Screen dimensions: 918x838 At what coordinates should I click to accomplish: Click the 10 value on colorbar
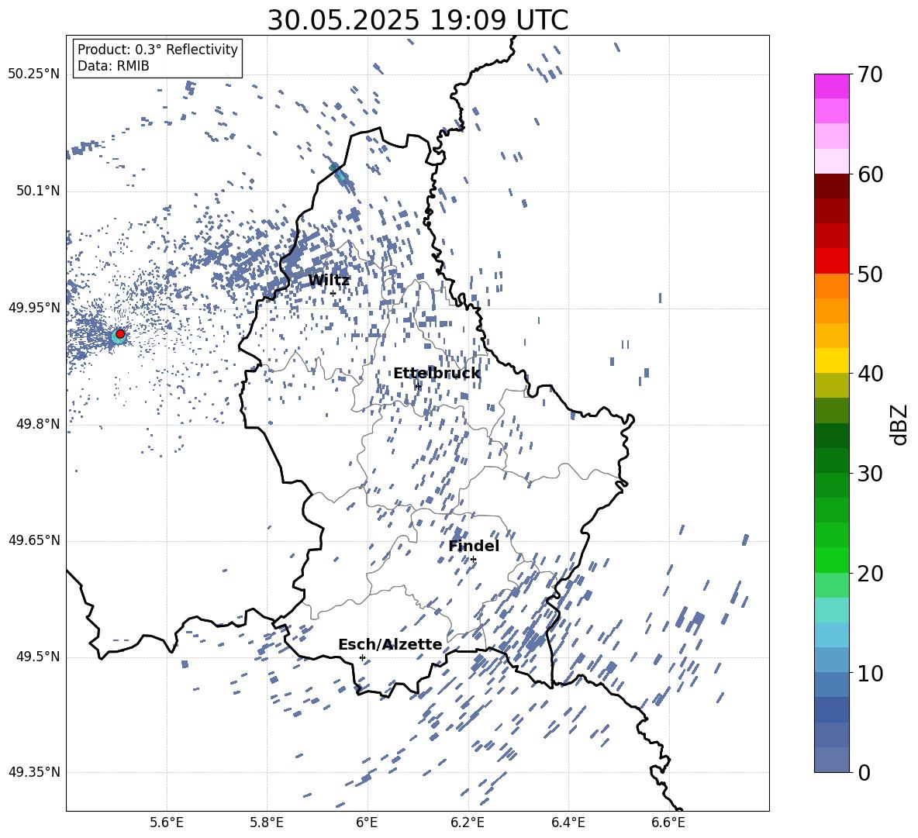tap(869, 673)
